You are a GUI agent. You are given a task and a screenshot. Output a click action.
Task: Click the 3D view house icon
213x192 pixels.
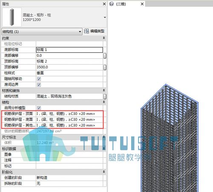tap(112, 4)
